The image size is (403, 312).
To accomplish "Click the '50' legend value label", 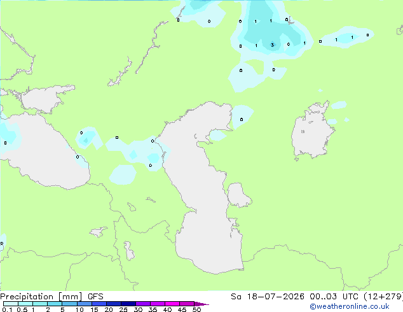I will [x=197, y=309].
